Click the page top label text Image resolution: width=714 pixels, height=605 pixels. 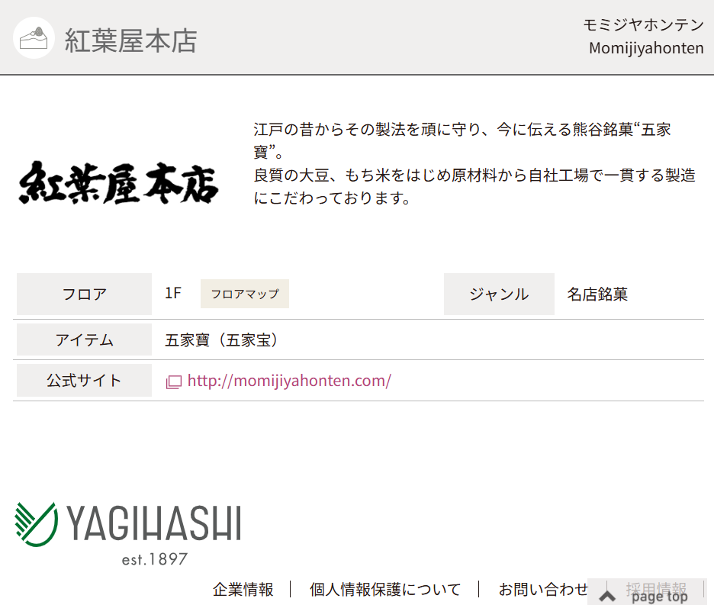pos(659,597)
